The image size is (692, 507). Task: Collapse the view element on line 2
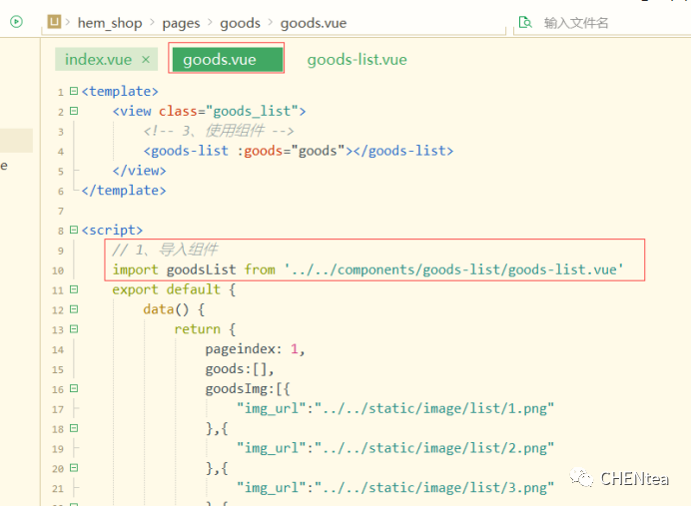(x=74, y=111)
